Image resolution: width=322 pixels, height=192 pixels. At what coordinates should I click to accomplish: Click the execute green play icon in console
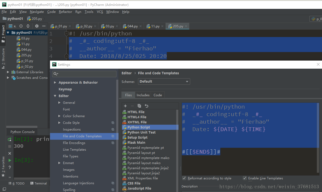click(x=10, y=160)
